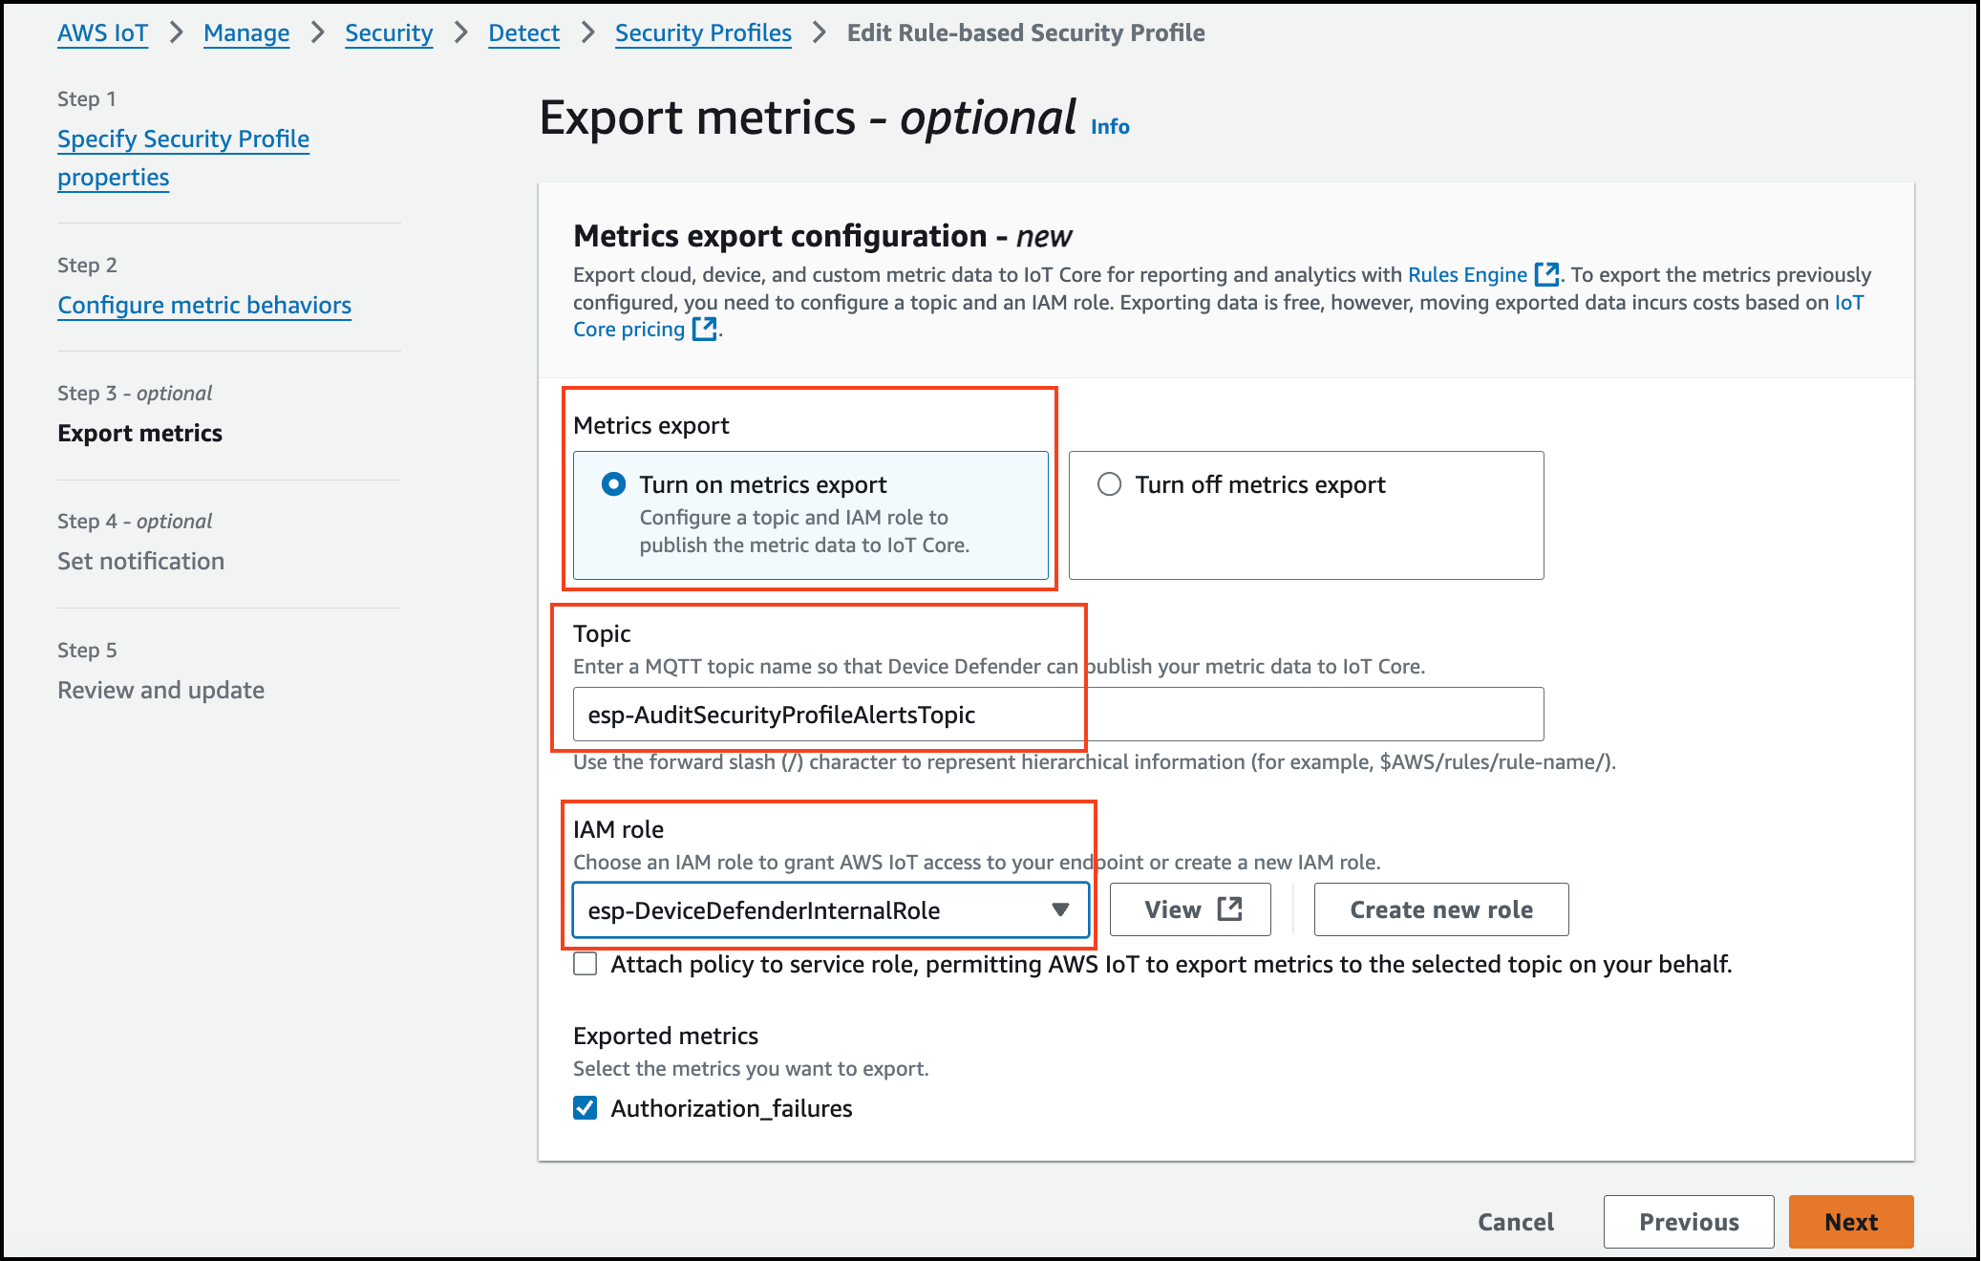Uncheck the Authorization_failures metric checkbox
This screenshot has width=1981, height=1261.
[x=586, y=1108]
